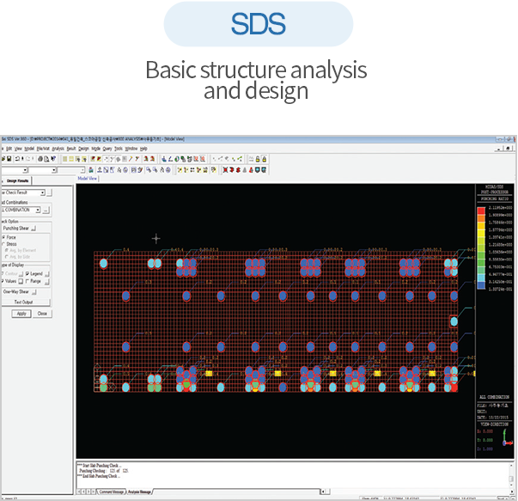Click the red pencil line tool icon

(x=131, y=159)
